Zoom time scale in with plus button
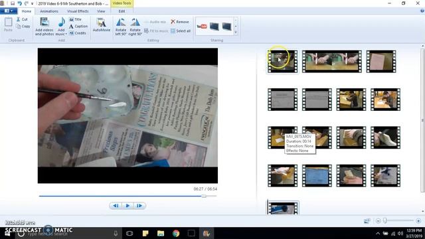 (418, 221)
